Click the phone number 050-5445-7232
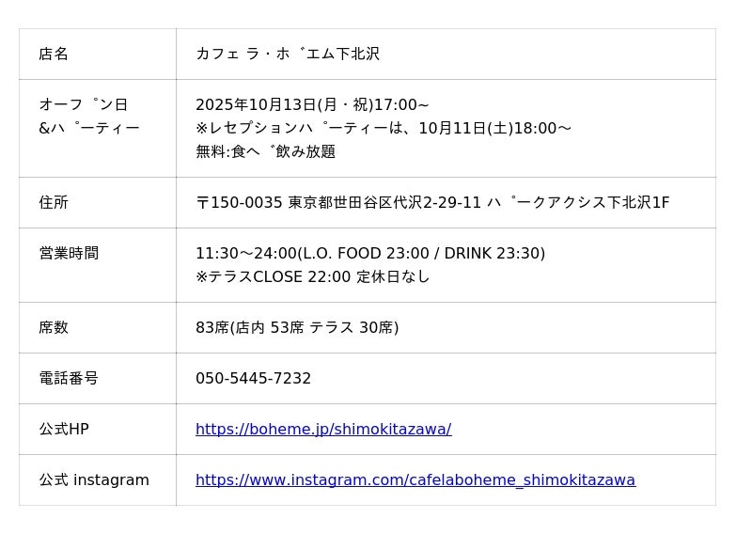This screenshot has width=752, height=534. pos(253,378)
